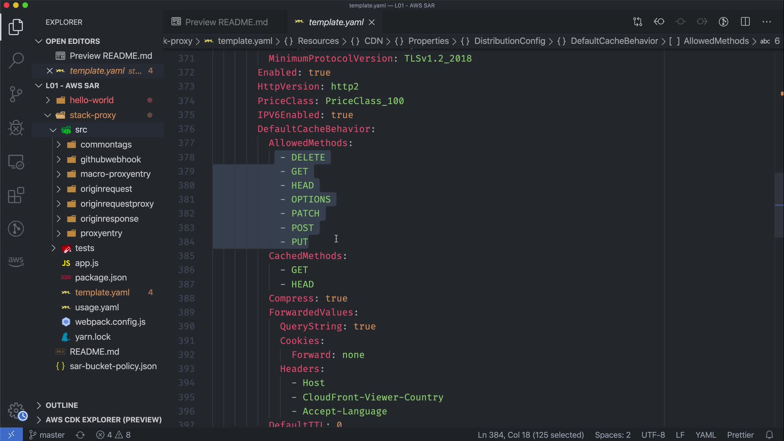
Task: Open Source Control view in activity bar
Action: click(x=16, y=94)
